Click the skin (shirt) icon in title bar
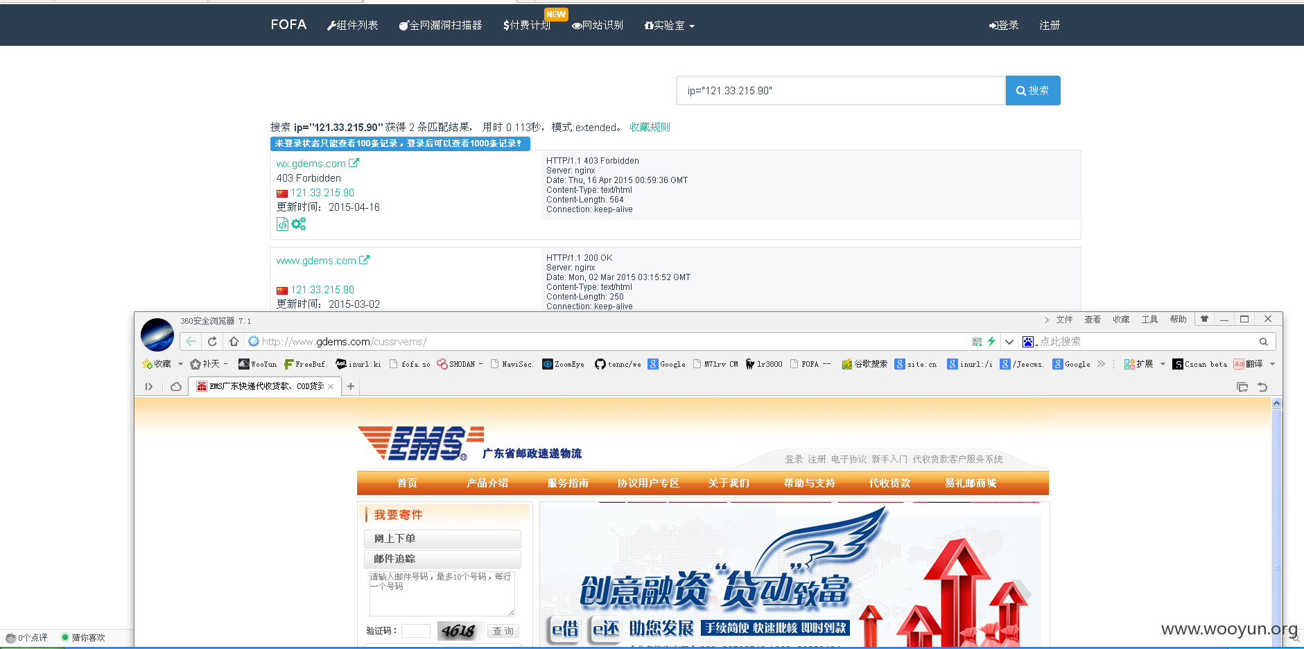The image size is (1304, 649). 1204,319
